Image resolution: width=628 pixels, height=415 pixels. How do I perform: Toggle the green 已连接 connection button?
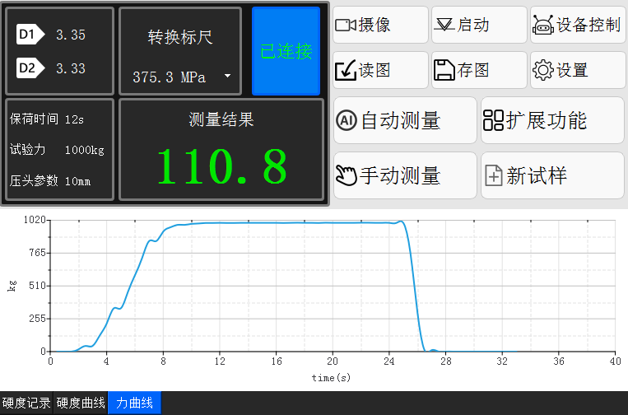click(286, 51)
